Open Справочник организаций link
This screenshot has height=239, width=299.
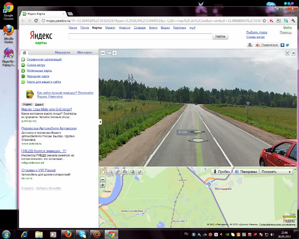tap(44, 59)
